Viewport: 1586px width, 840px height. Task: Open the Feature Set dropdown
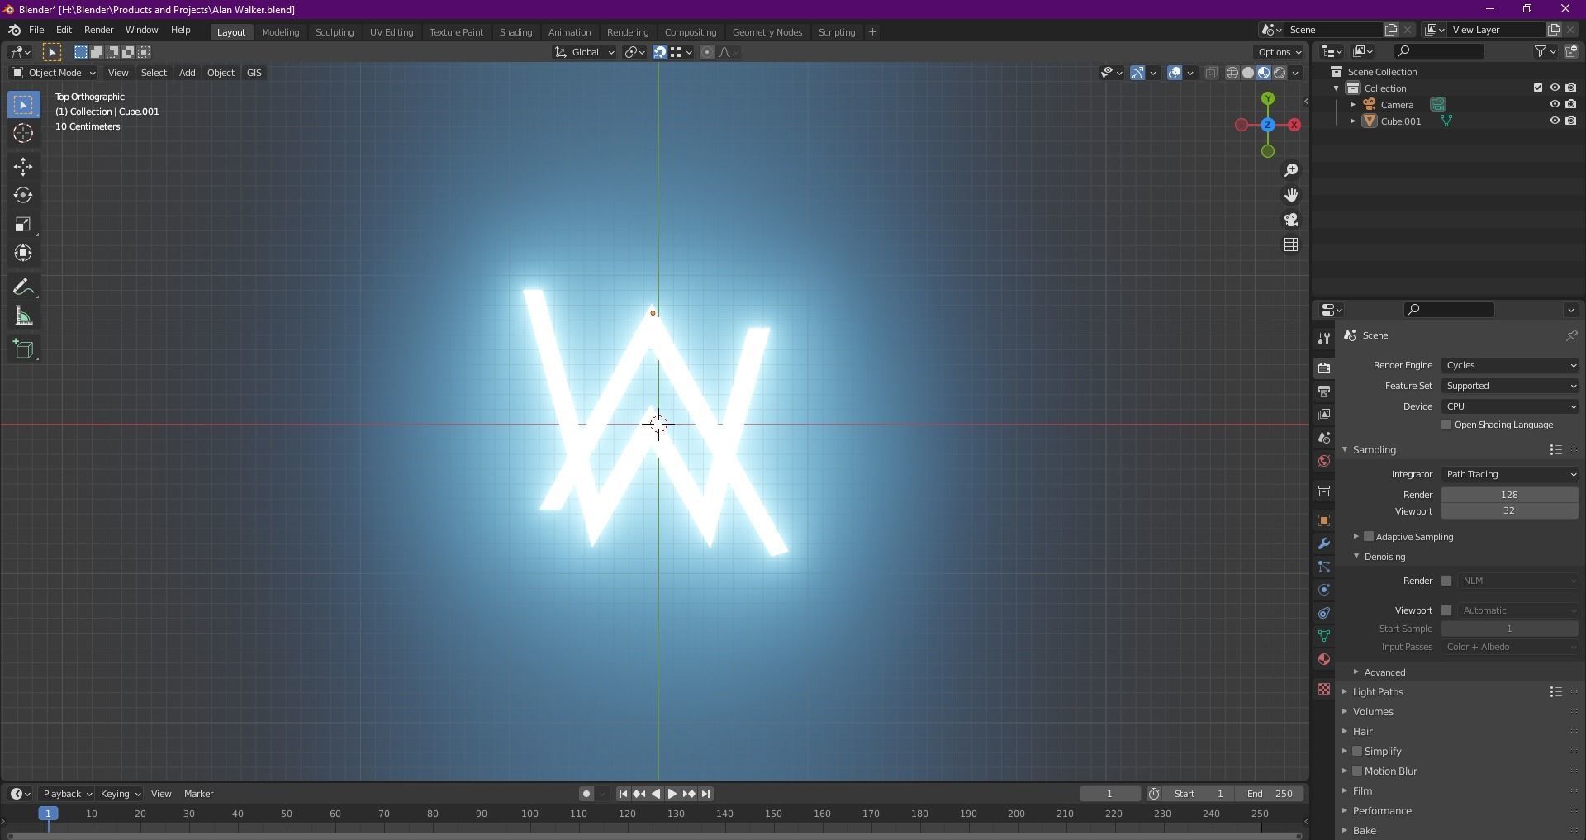(1510, 386)
